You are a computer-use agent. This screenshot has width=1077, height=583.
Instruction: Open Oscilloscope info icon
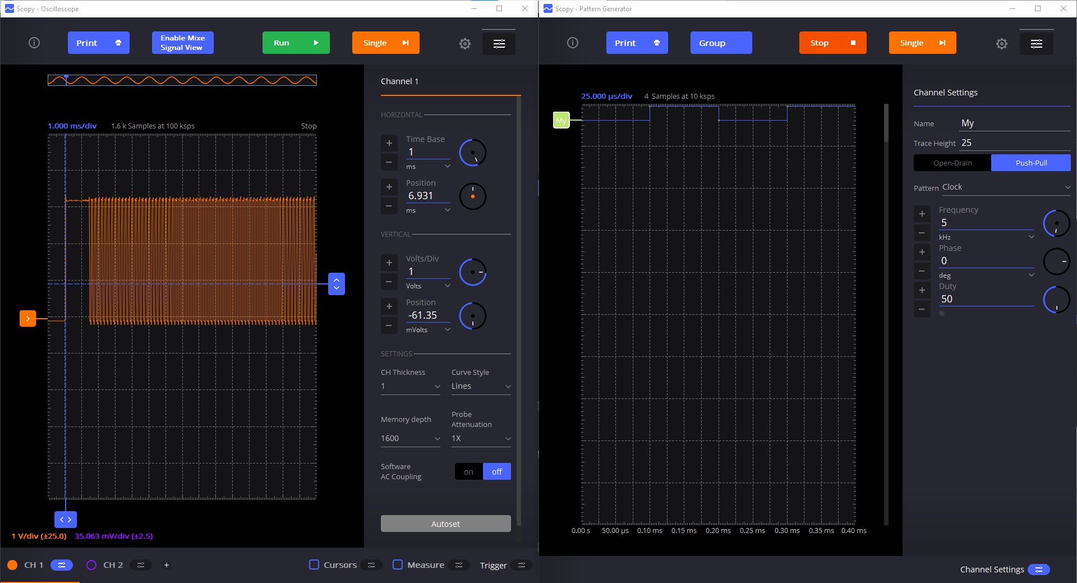click(34, 43)
